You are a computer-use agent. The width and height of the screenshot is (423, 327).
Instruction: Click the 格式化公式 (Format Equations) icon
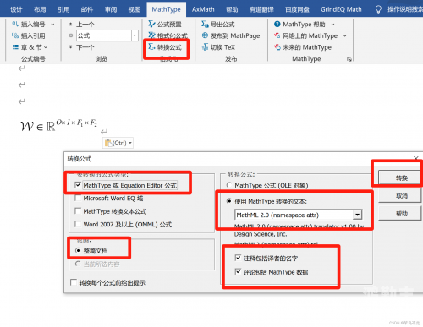151,35
